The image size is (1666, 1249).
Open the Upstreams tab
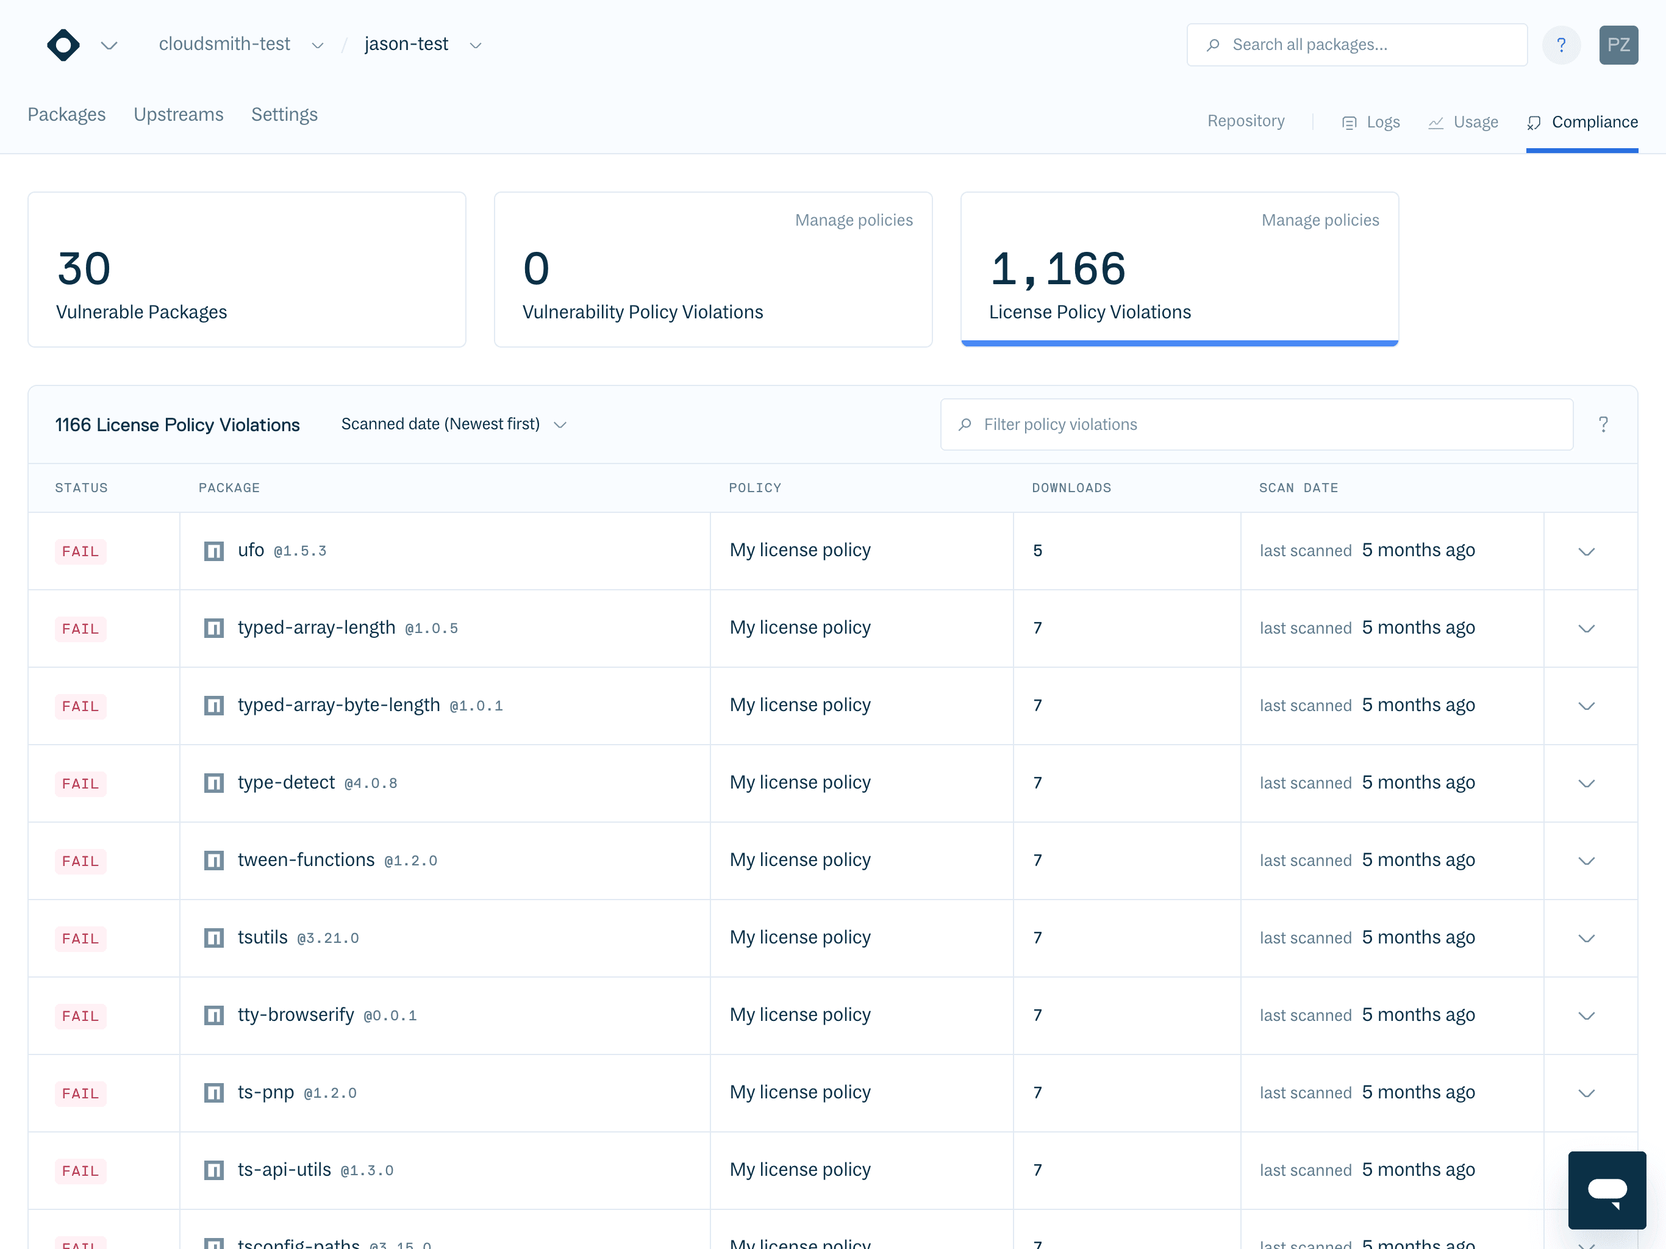click(x=179, y=115)
